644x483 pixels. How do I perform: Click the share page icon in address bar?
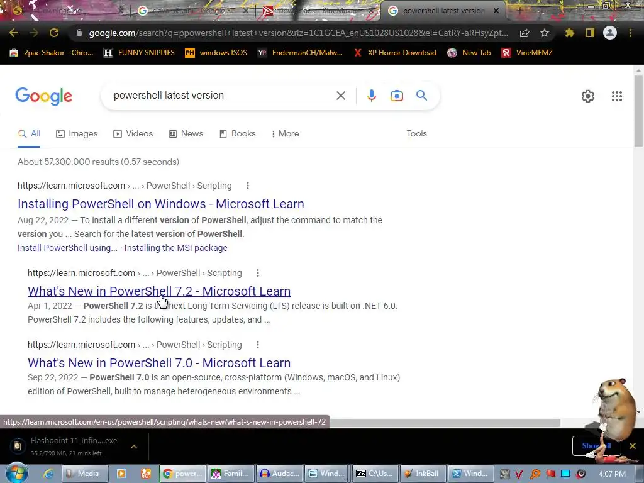[525, 33]
